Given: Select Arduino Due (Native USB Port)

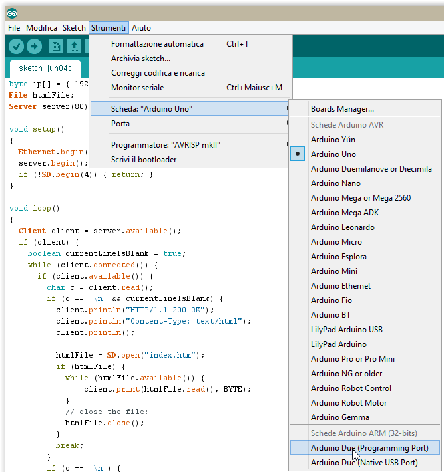Looking at the screenshot, I should [x=365, y=463].
